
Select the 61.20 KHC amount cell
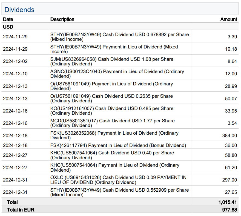coord(231,168)
